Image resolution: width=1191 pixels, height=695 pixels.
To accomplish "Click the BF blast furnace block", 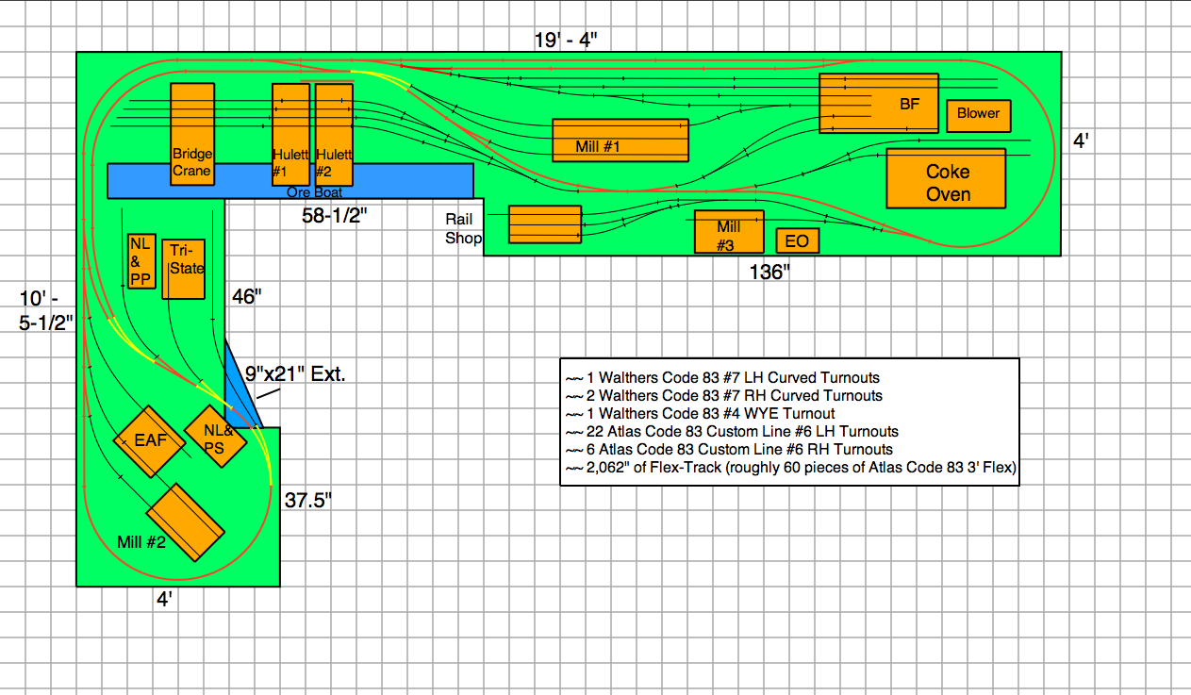I will click(878, 104).
